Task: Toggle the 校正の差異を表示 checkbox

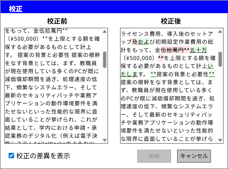Action: 11,156
